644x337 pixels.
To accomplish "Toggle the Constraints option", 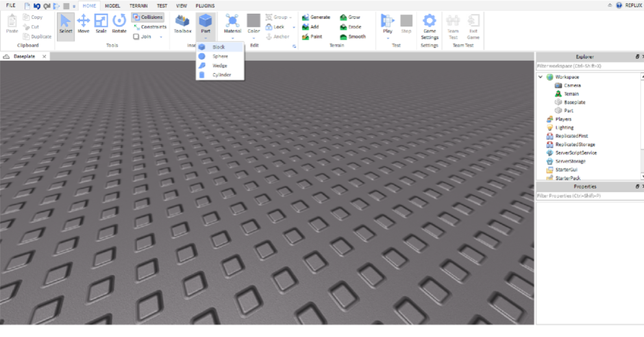I will pyautogui.click(x=149, y=27).
